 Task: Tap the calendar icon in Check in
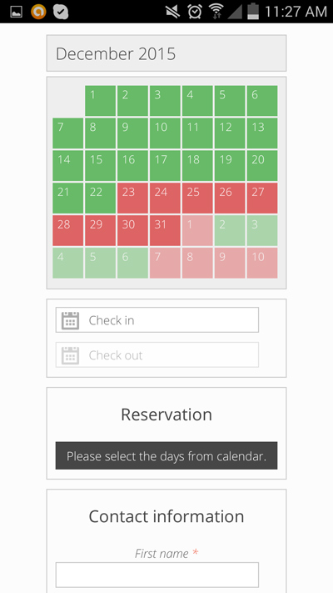pos(70,321)
